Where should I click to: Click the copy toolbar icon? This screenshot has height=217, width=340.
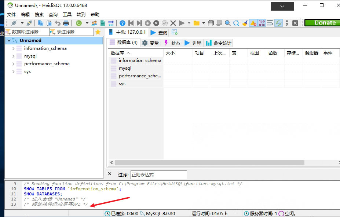[x=41, y=23]
